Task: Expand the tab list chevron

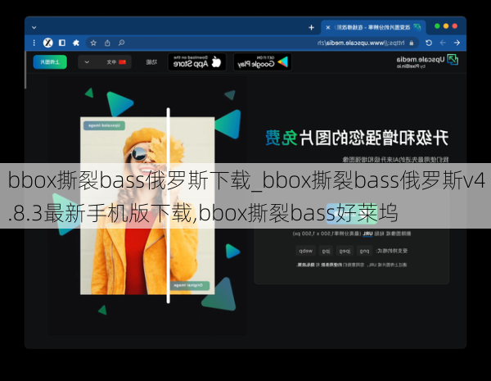Action: click(34, 28)
